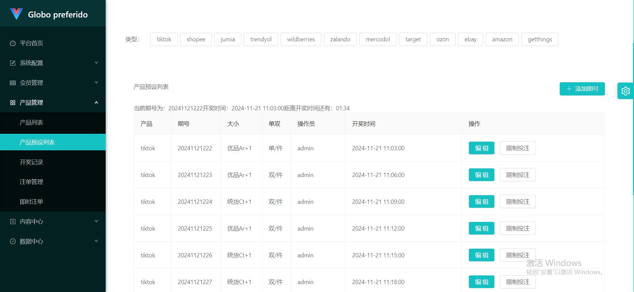The image size is (634, 292).
Task: Filter by ebay type
Action: pyautogui.click(x=471, y=39)
